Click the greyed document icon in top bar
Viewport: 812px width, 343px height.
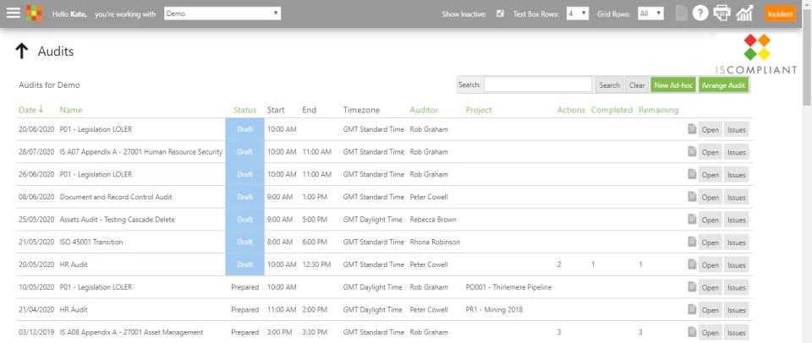(681, 14)
